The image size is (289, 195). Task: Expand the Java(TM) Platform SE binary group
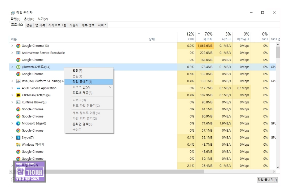coord(12,81)
